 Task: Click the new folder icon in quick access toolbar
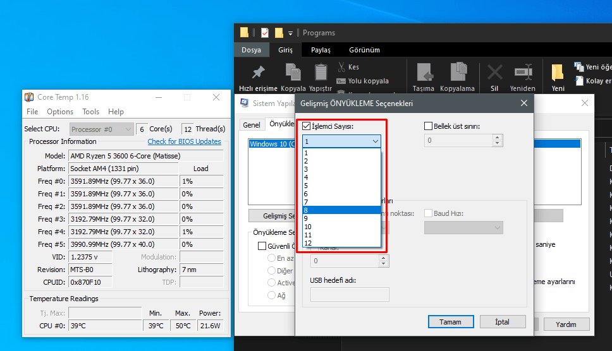[x=279, y=33]
